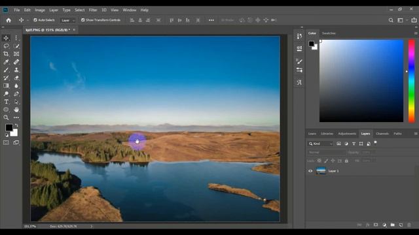Switch to the Channels tab

pyautogui.click(x=382, y=134)
